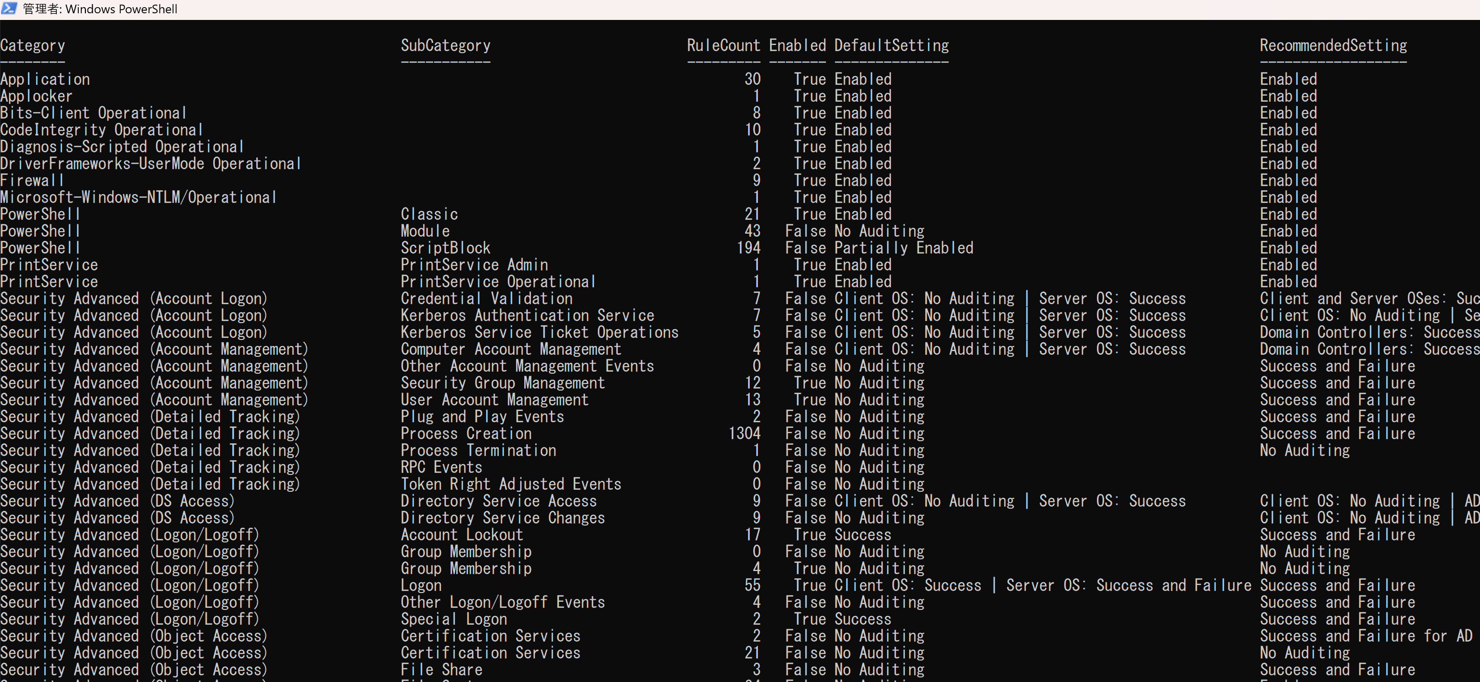1480x682 pixels.
Task: Click the Account Lockout subcategory text
Action: [x=461, y=535]
